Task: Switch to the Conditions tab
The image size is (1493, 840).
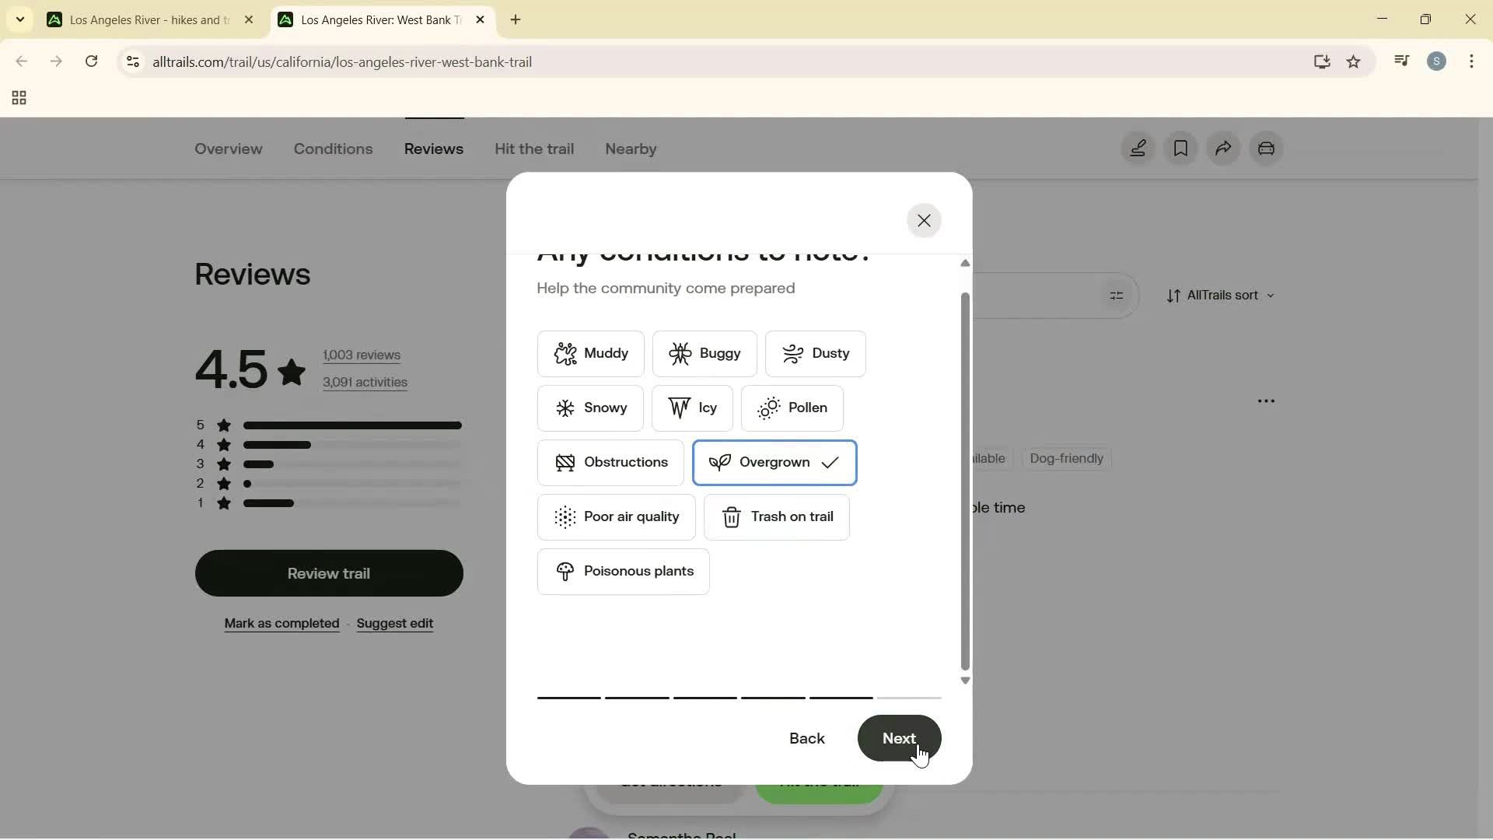Action: point(333,149)
